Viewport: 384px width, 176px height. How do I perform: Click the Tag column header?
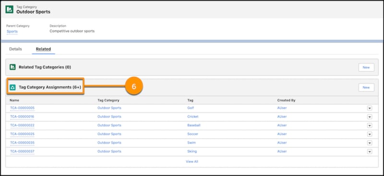tap(190, 100)
